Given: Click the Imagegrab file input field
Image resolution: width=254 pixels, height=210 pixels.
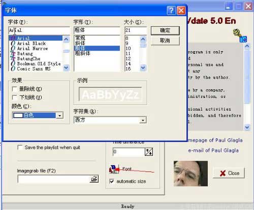Looking at the screenshot, I should (x=54, y=179).
